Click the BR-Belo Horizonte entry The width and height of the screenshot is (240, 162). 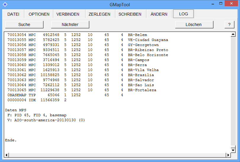(88, 55)
